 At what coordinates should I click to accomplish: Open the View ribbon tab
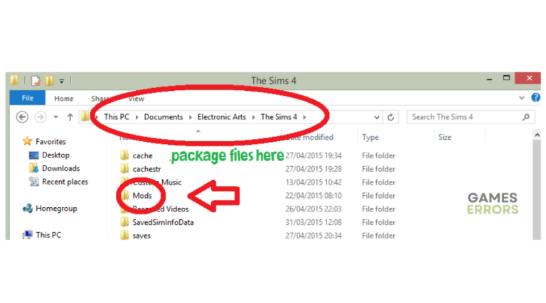(x=136, y=99)
